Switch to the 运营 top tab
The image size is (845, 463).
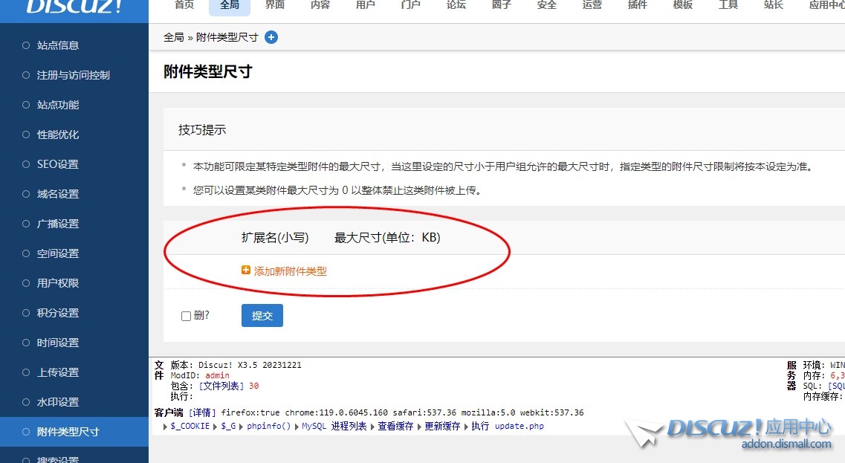pyautogui.click(x=592, y=5)
